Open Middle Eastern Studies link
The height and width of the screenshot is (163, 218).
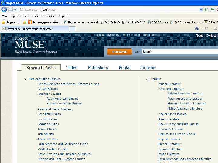pyautogui.click(x=53, y=149)
